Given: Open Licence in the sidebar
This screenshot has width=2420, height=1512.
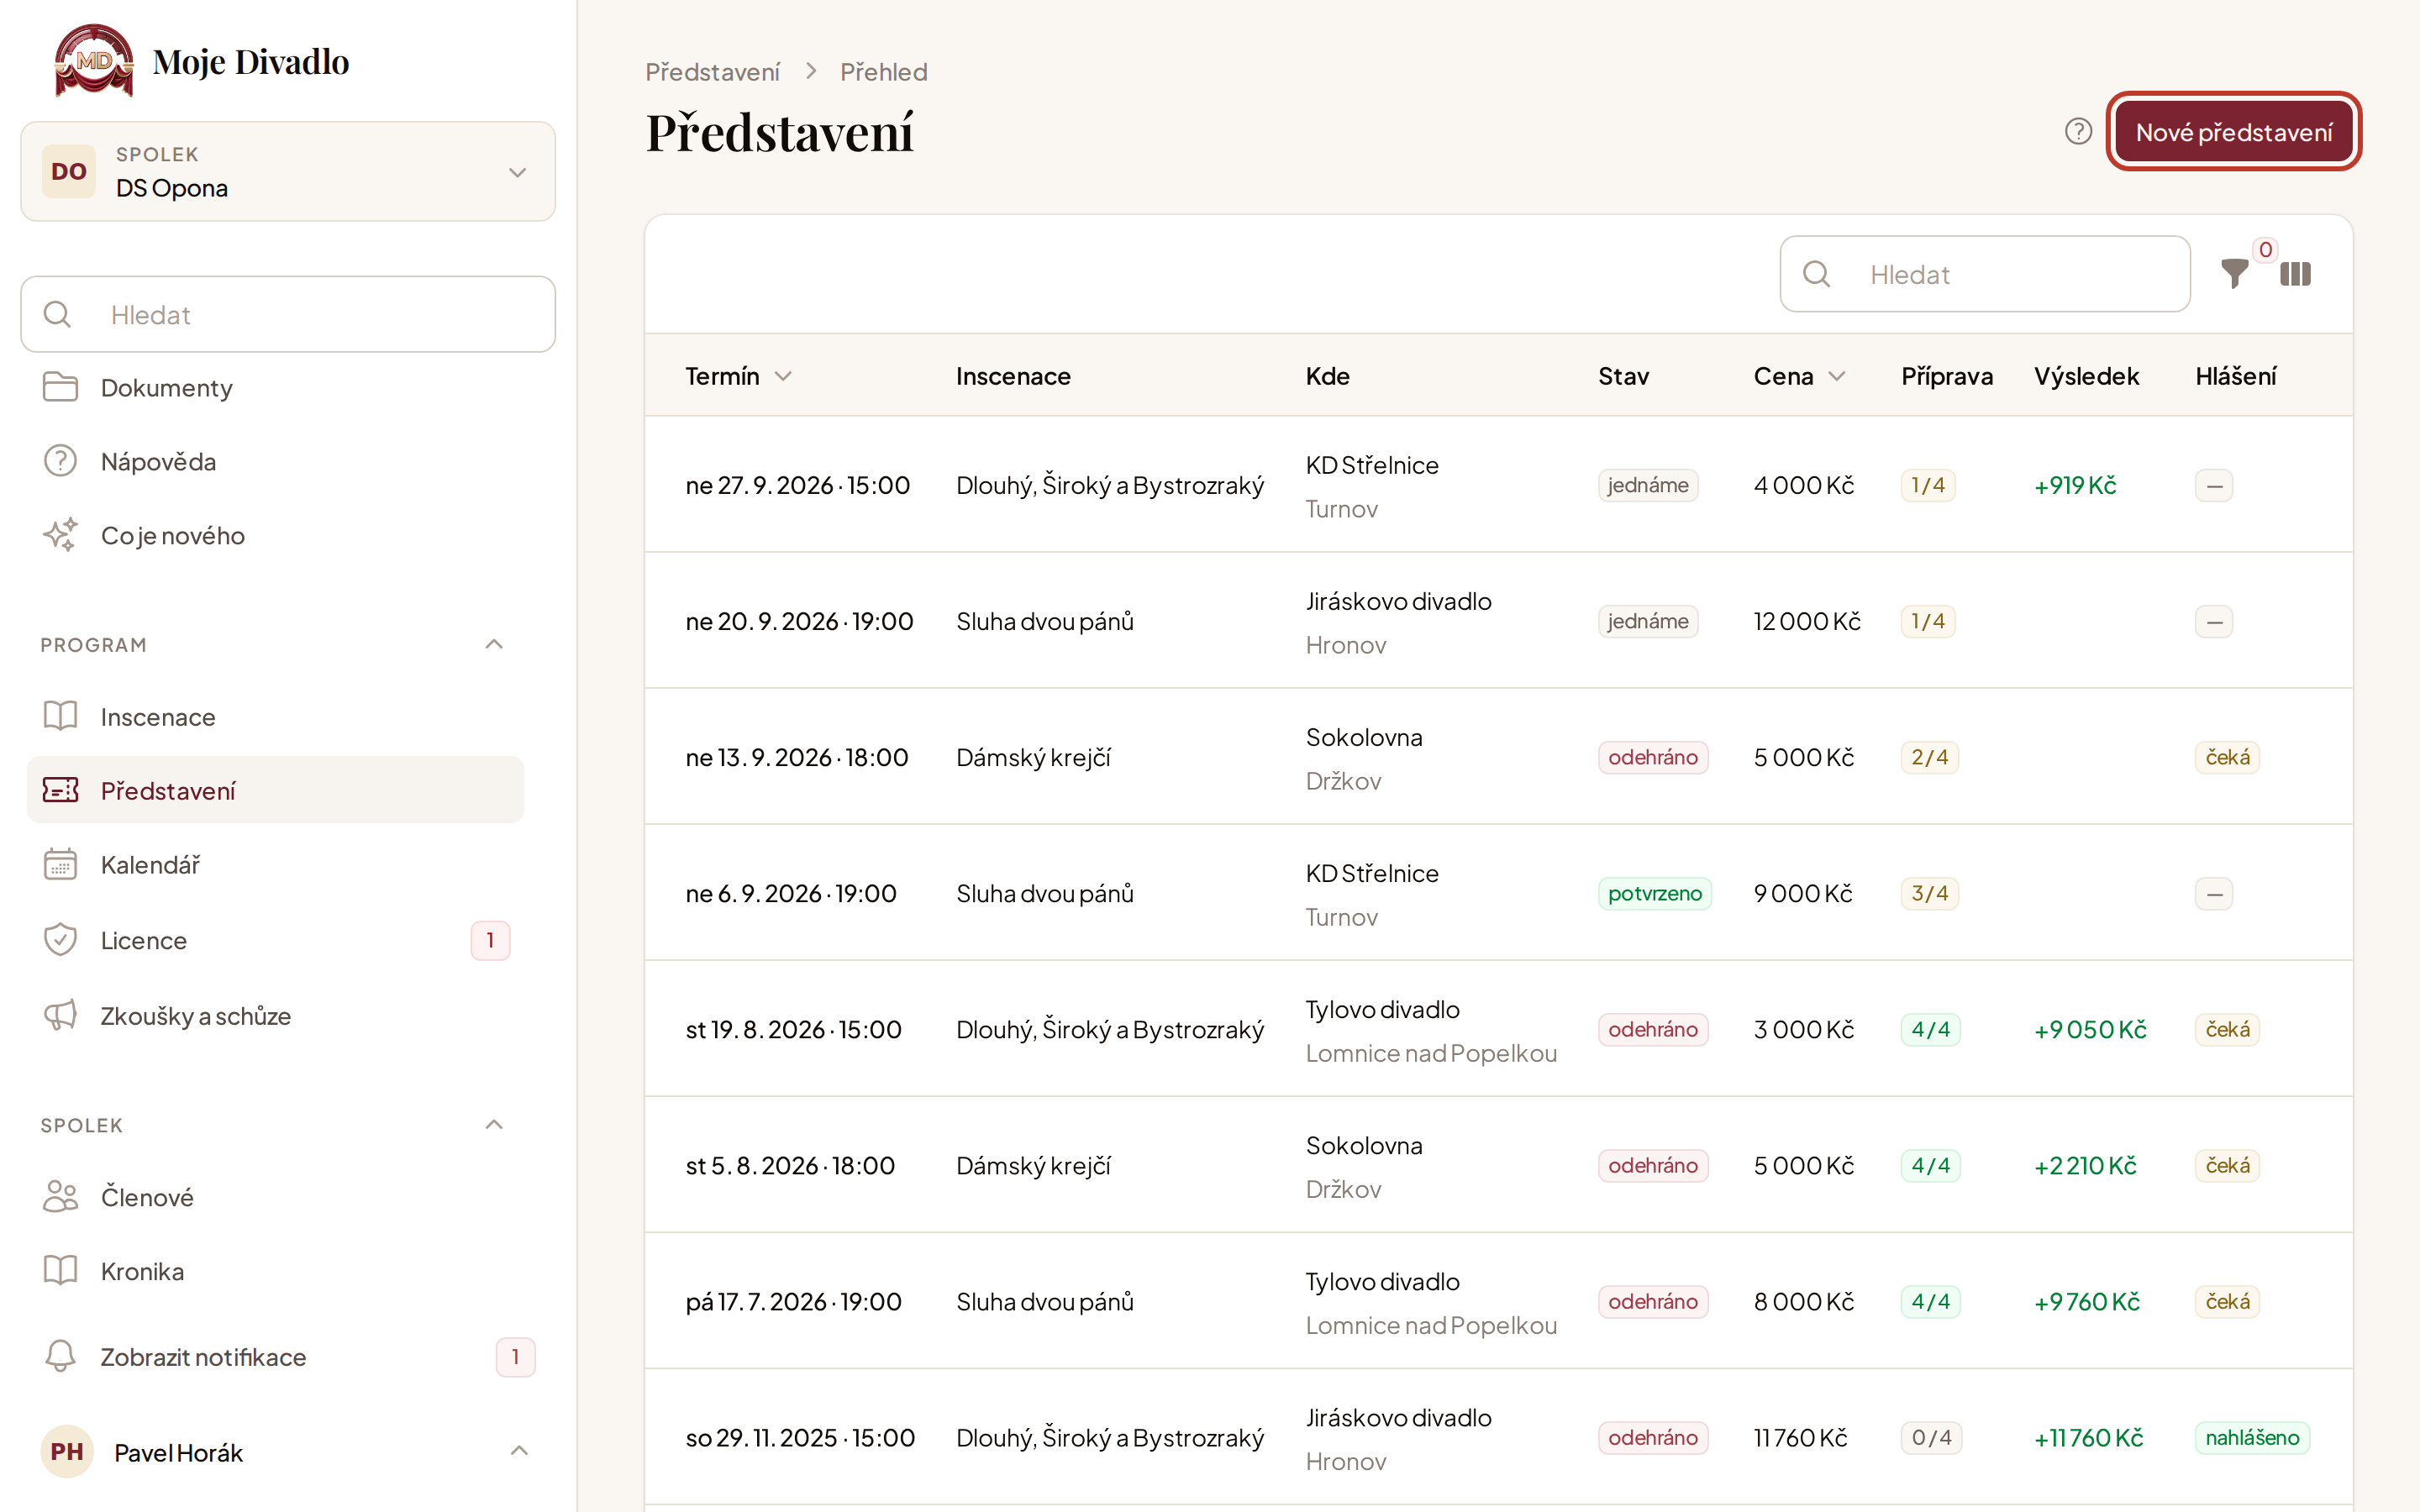Looking at the screenshot, I should (x=275, y=940).
